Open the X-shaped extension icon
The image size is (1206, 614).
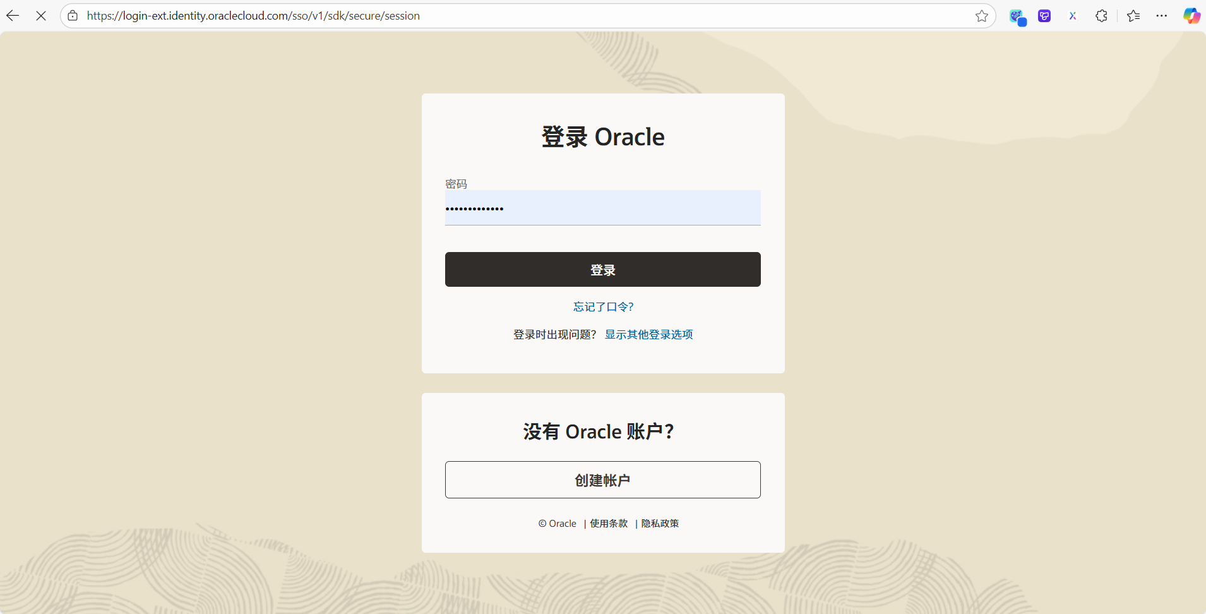1073,16
